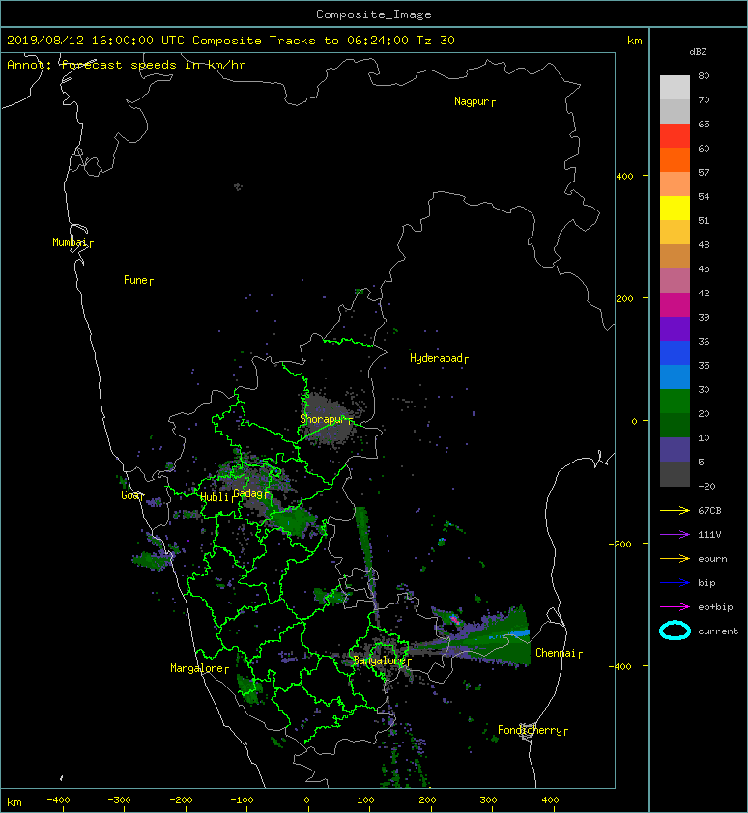Click the -300 tick on horizontal axis
Image resolution: width=748 pixels, height=813 pixels.
point(120,800)
